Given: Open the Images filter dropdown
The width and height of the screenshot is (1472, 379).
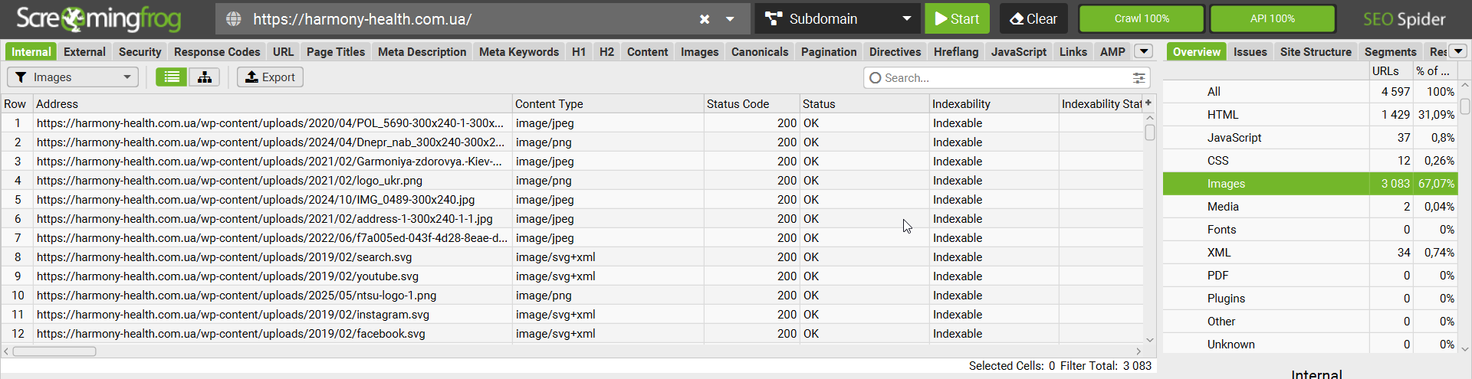Looking at the screenshot, I should 73,77.
